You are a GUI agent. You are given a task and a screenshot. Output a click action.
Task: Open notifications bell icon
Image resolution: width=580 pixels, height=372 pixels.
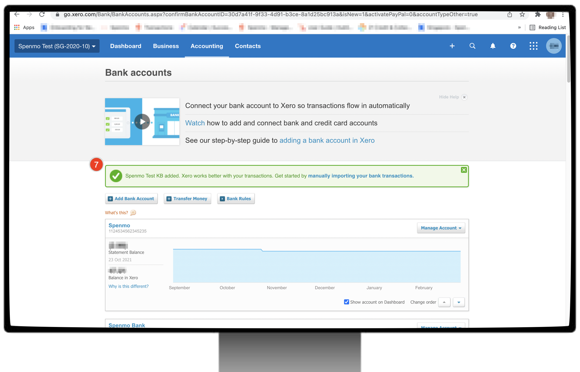coord(493,46)
